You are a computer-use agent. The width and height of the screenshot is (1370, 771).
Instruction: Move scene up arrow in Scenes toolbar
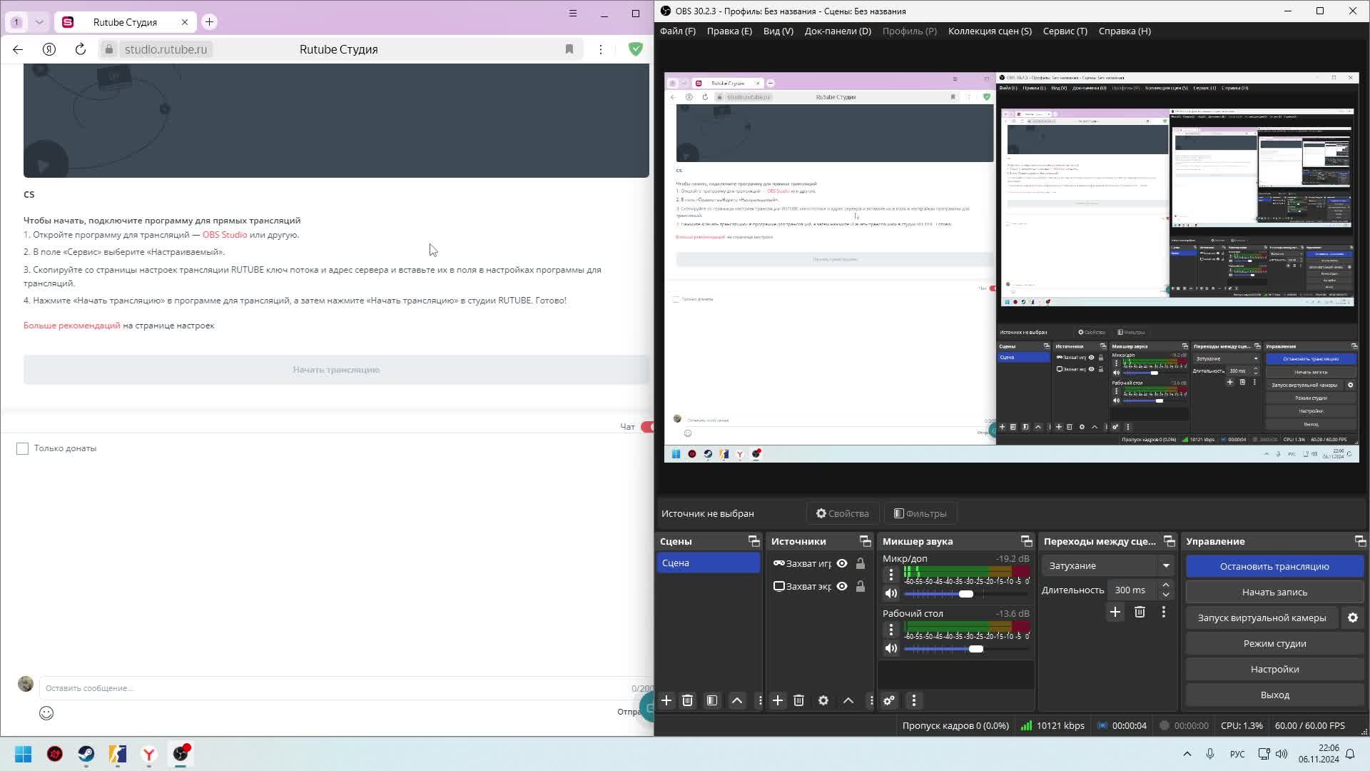(737, 700)
